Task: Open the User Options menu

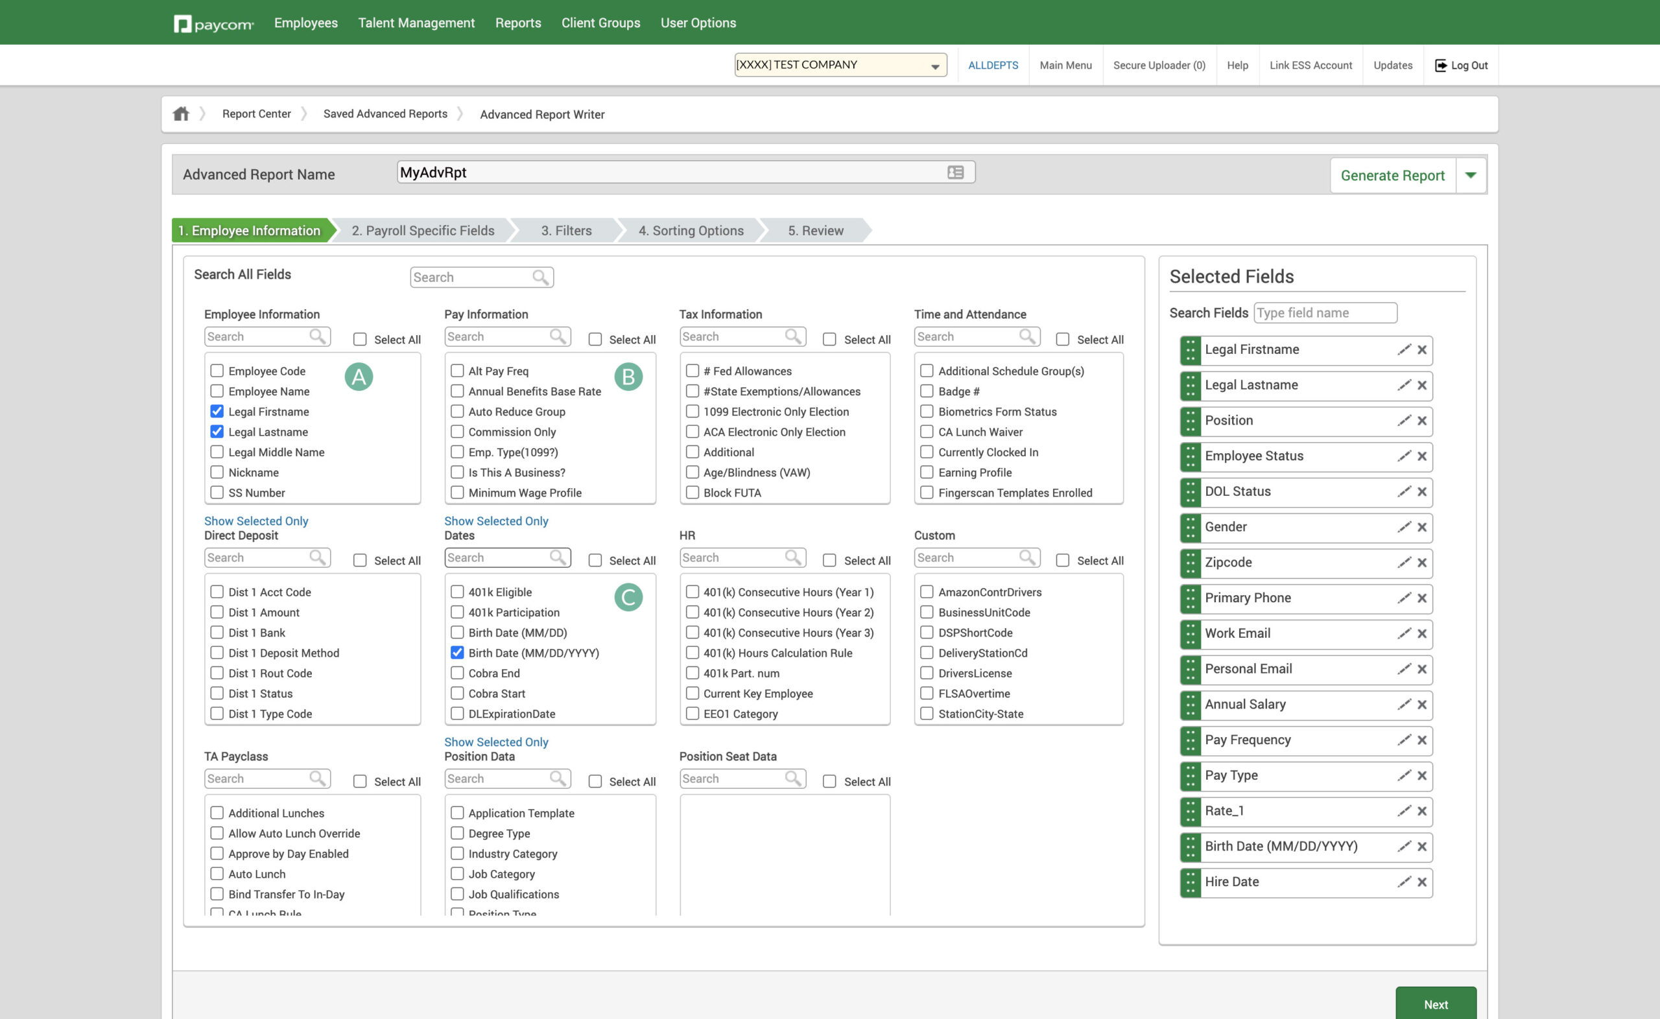Action: [x=698, y=23]
